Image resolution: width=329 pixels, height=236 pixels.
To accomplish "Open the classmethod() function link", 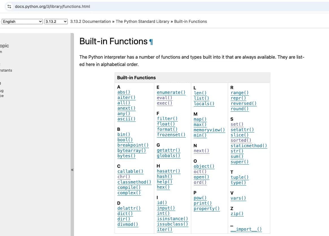I will [x=134, y=182].
